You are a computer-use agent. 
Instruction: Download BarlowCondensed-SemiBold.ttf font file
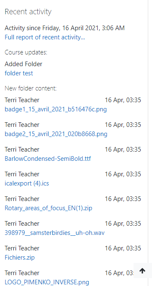click(x=48, y=159)
